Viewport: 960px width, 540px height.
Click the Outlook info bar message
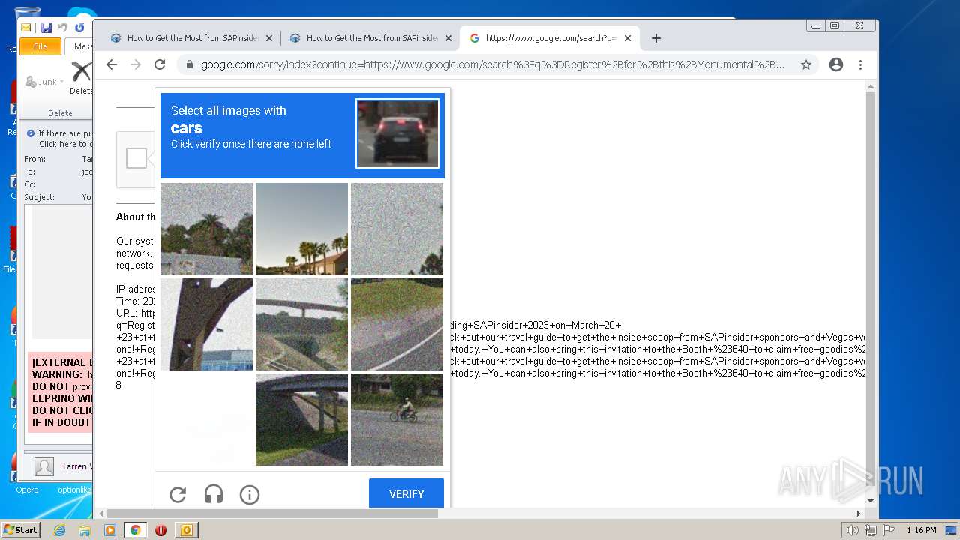point(60,139)
